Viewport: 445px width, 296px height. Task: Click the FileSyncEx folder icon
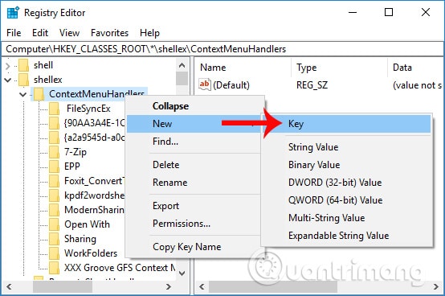click(x=54, y=109)
